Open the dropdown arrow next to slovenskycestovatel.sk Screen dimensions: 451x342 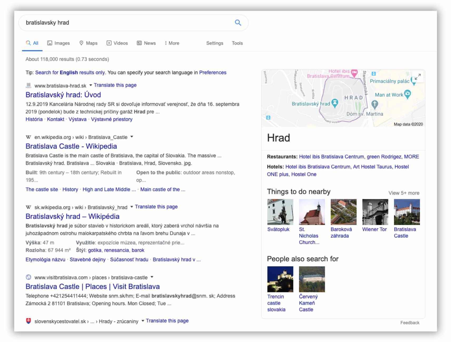tap(143, 321)
